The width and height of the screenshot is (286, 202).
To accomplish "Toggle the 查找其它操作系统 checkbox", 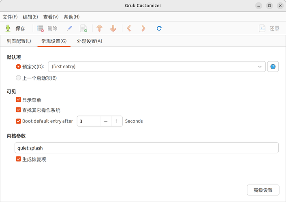I will click(x=18, y=110).
